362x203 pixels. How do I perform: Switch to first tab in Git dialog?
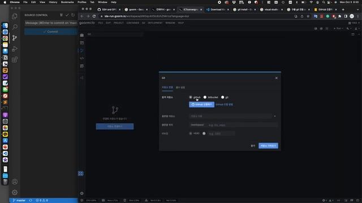pyautogui.click(x=167, y=88)
